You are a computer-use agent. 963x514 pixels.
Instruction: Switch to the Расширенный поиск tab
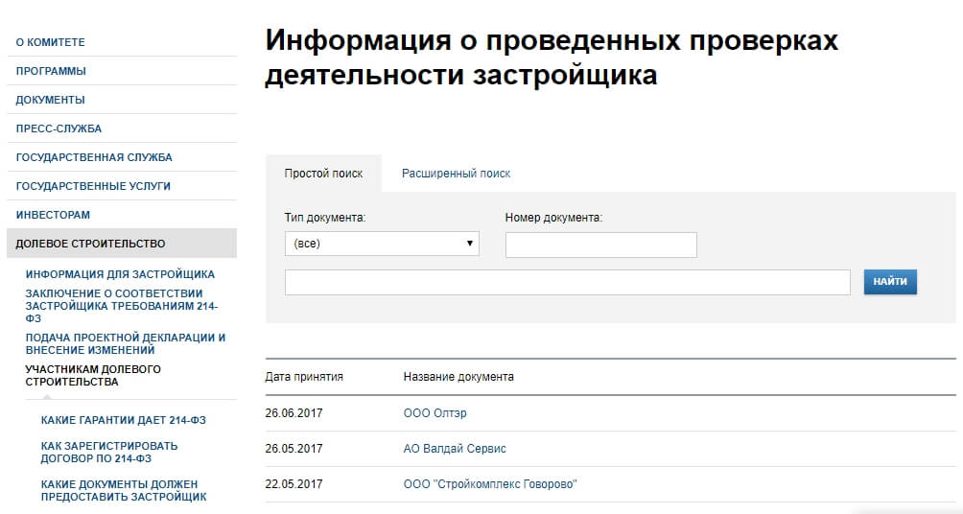pyautogui.click(x=456, y=174)
